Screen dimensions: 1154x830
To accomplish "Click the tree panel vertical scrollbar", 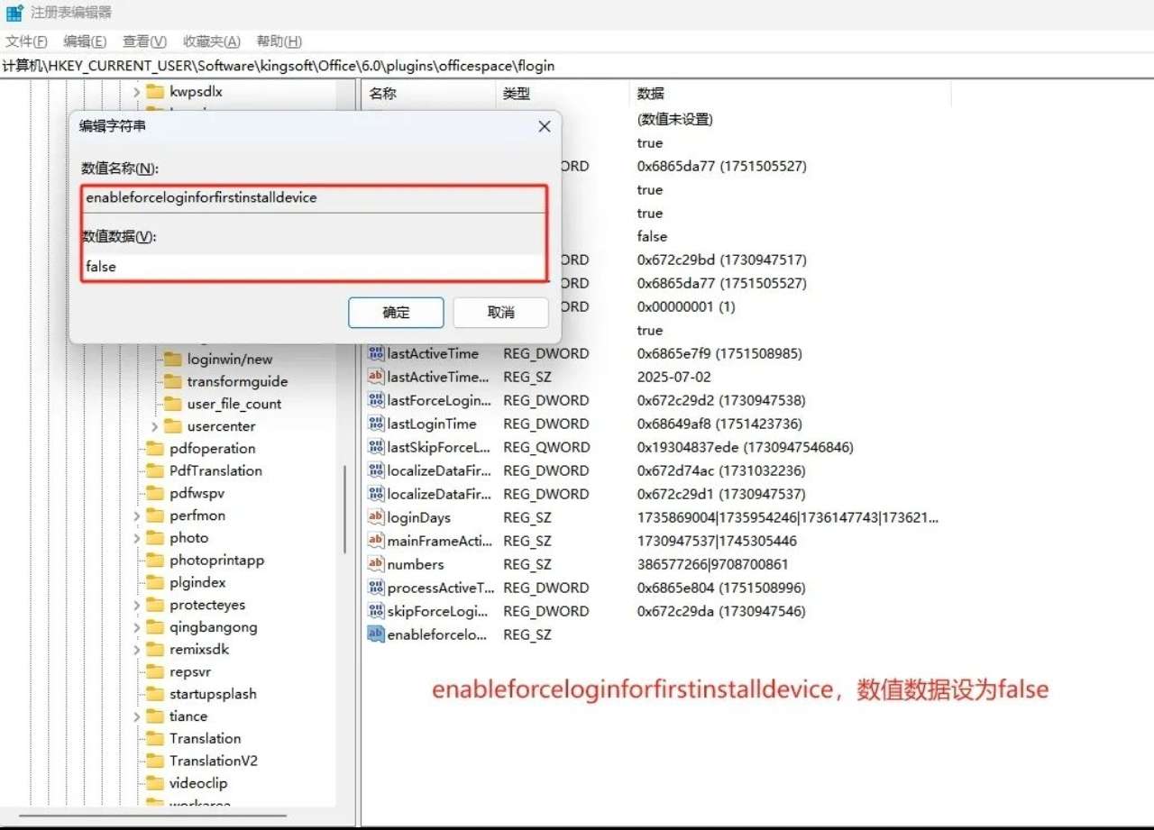I will (x=346, y=496).
